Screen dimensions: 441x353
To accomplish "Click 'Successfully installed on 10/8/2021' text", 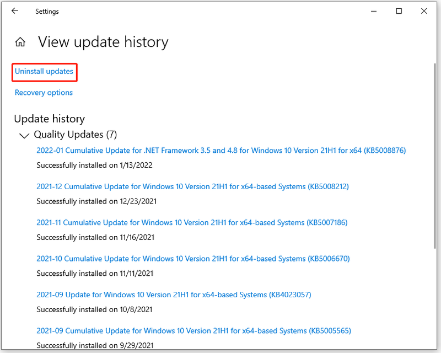I will coord(94,309).
